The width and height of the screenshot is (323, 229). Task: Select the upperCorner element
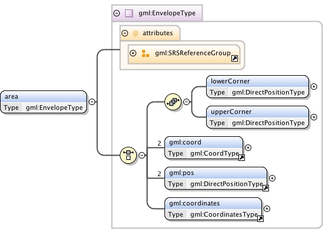pyautogui.click(x=257, y=117)
